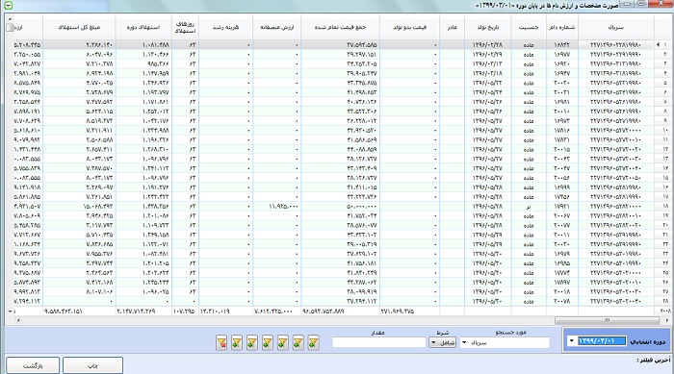674x374 pixels.
Task: Click the funnel filter icon nearest the مقدار field
Action: (313, 342)
